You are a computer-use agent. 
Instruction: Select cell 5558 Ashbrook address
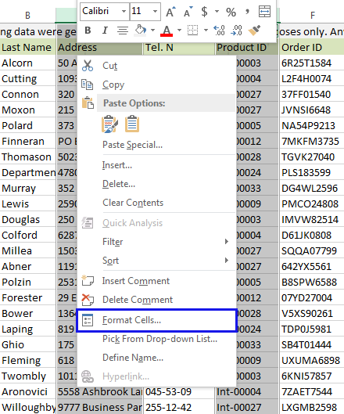[x=100, y=391]
